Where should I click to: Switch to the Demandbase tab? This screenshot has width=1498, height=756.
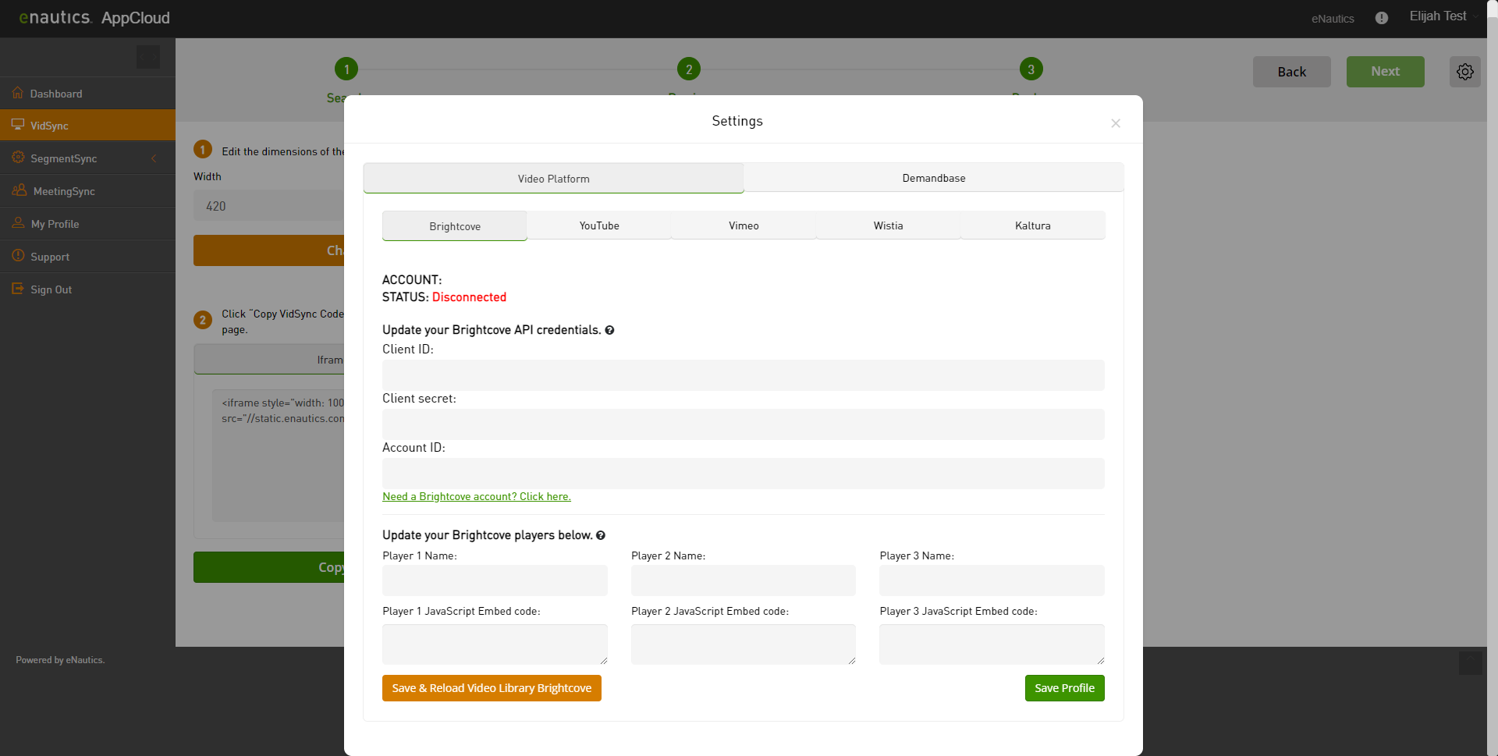[934, 178]
